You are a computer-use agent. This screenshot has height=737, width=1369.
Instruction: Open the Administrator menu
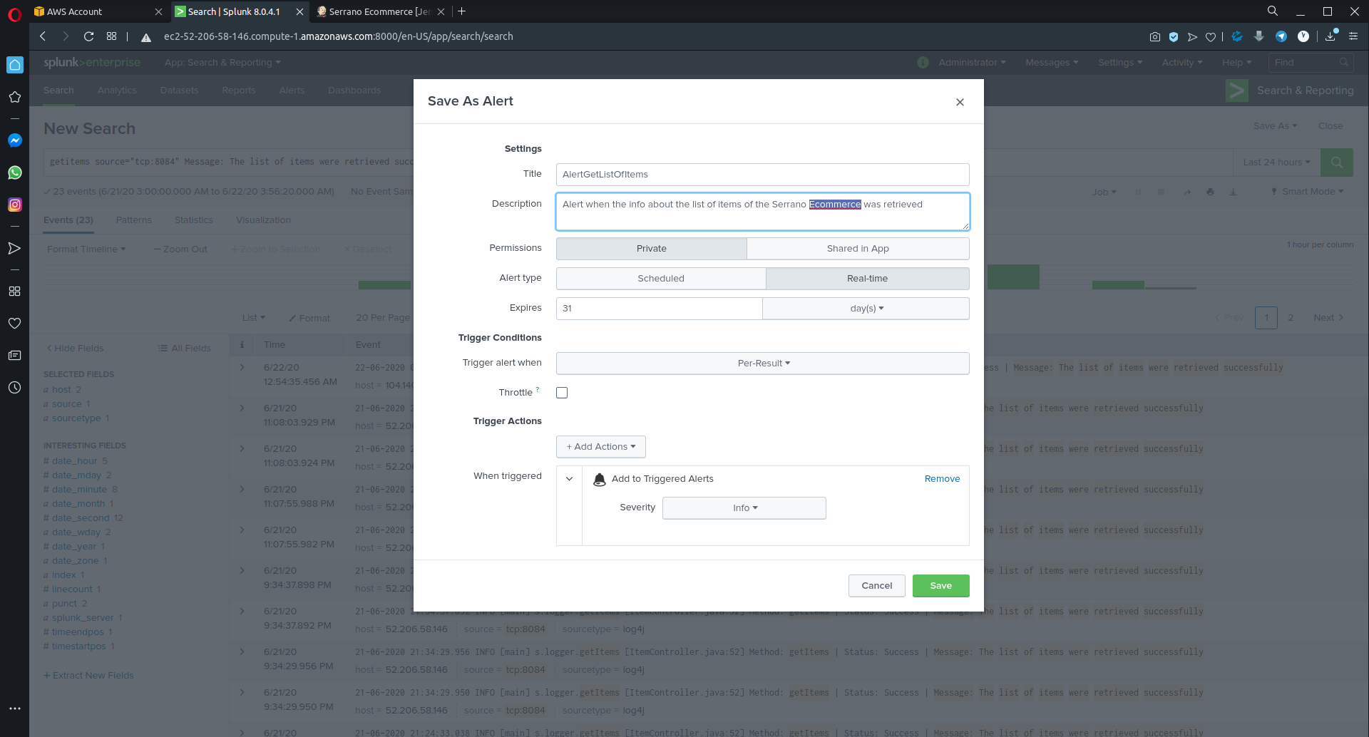[972, 63]
